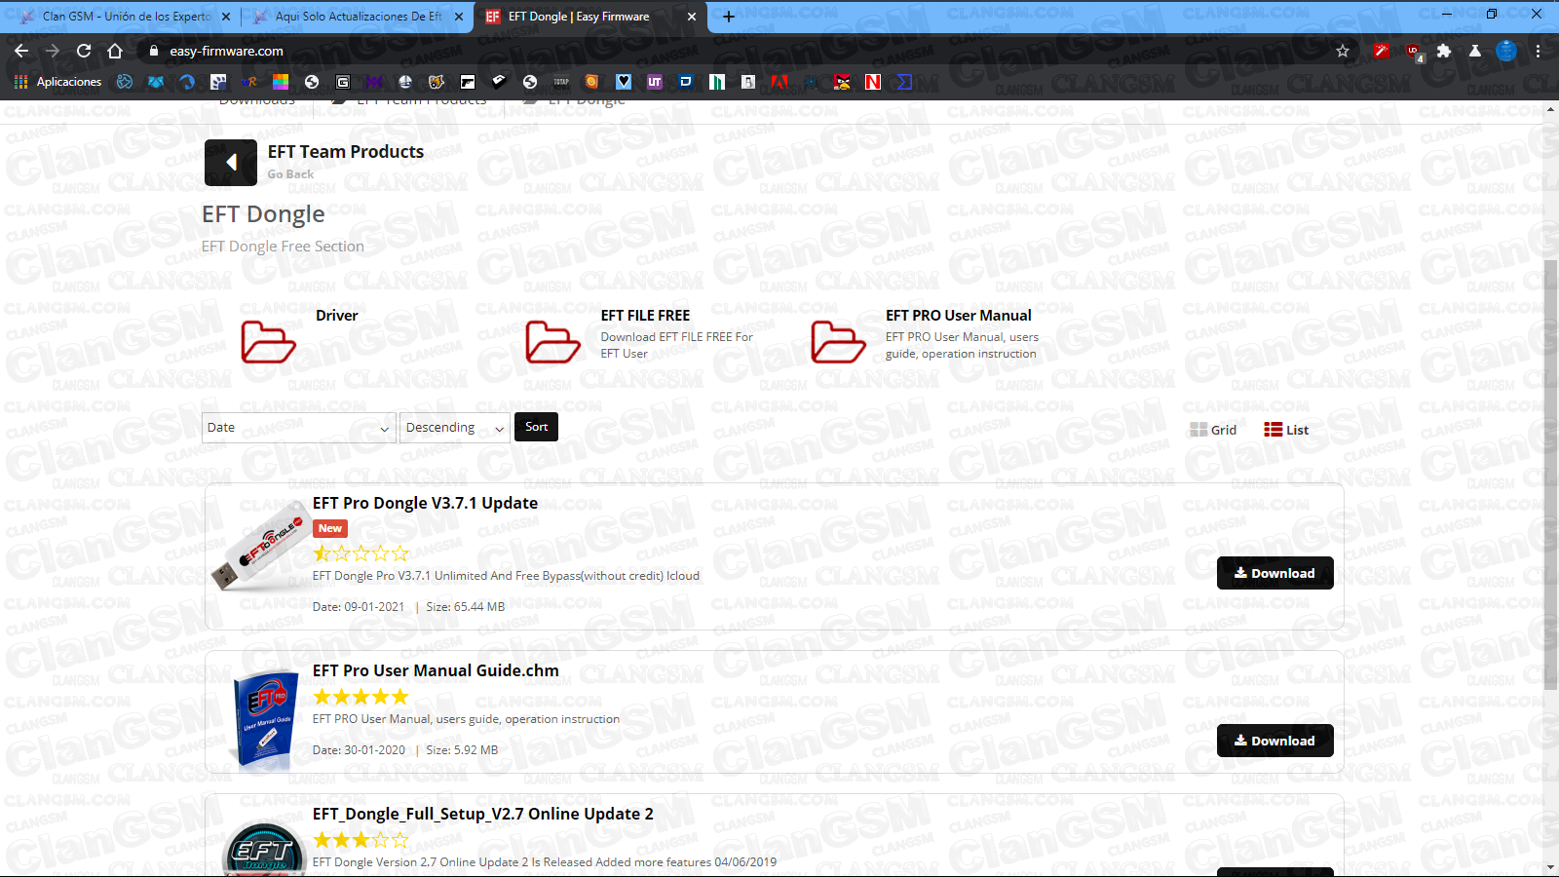Switch to Grid view
The height and width of the screenshot is (877, 1559).
click(x=1213, y=430)
